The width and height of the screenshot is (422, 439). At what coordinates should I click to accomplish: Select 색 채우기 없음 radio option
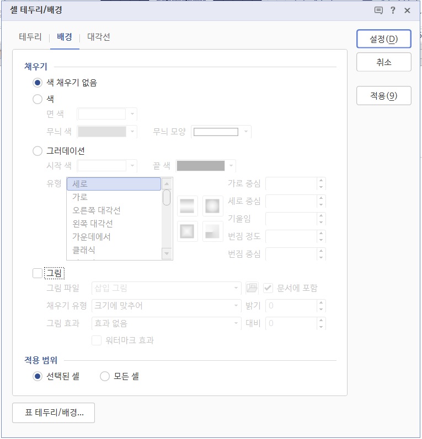tap(38, 83)
